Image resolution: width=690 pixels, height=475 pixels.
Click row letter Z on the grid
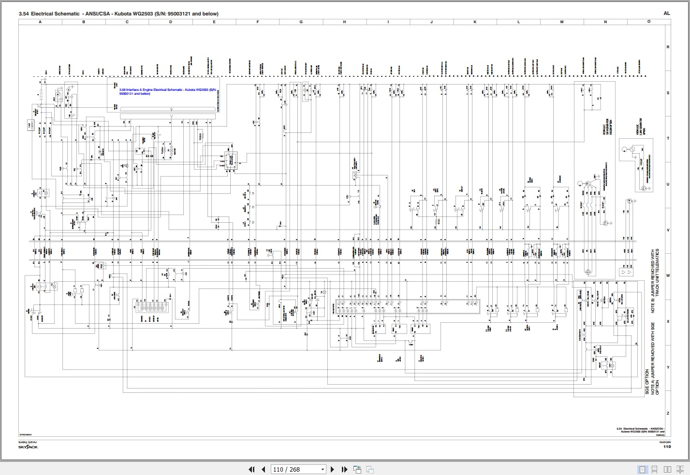click(x=668, y=413)
